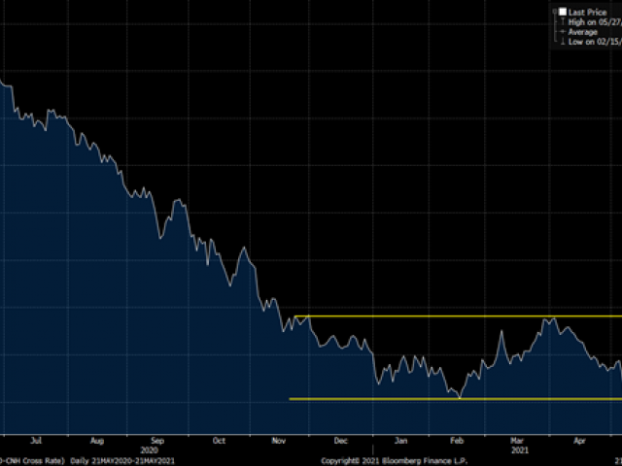622x466 pixels.
Task: Select the 'High on 05/27' legend entry
Action: (595, 21)
